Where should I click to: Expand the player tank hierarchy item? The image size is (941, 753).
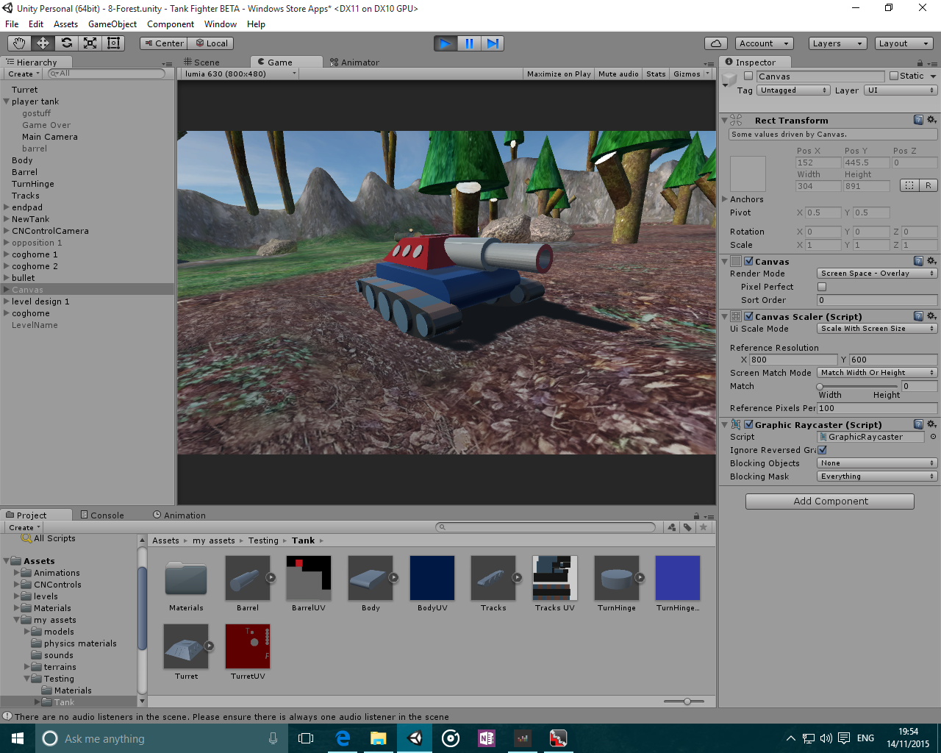click(7, 101)
